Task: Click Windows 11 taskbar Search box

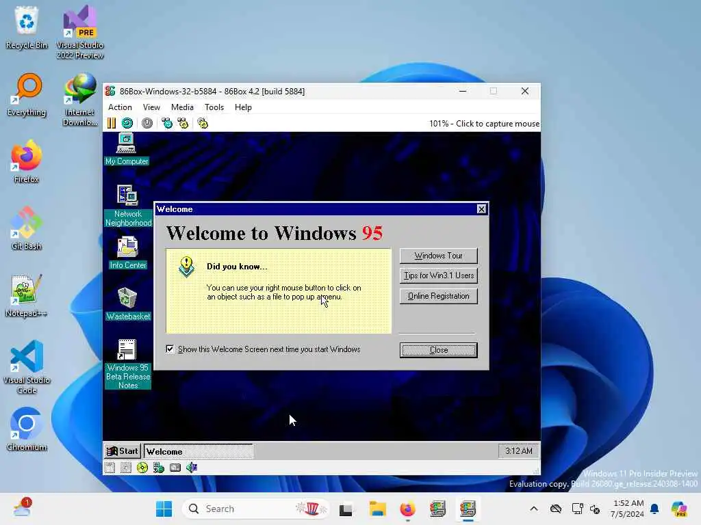Action: (256, 509)
